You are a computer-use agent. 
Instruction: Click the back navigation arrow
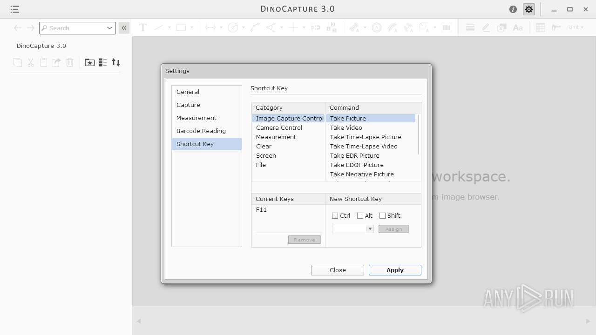[x=18, y=28]
